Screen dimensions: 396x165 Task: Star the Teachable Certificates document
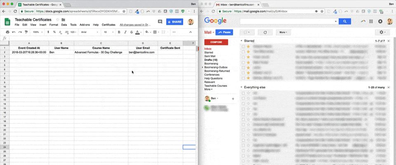click(x=58, y=20)
